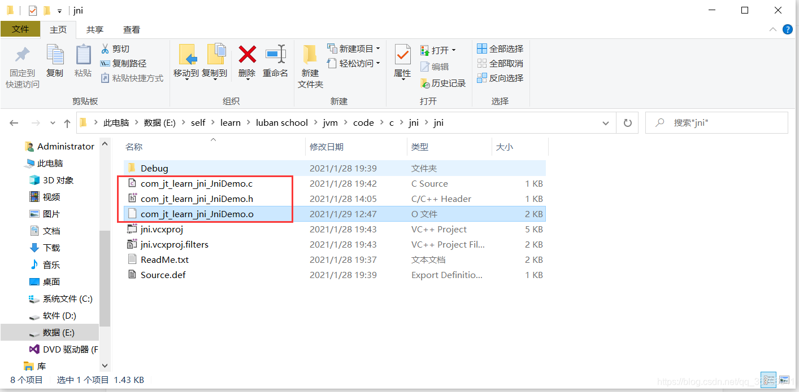799x392 pixels.
Task: Refresh the current folder view
Action: click(x=627, y=123)
